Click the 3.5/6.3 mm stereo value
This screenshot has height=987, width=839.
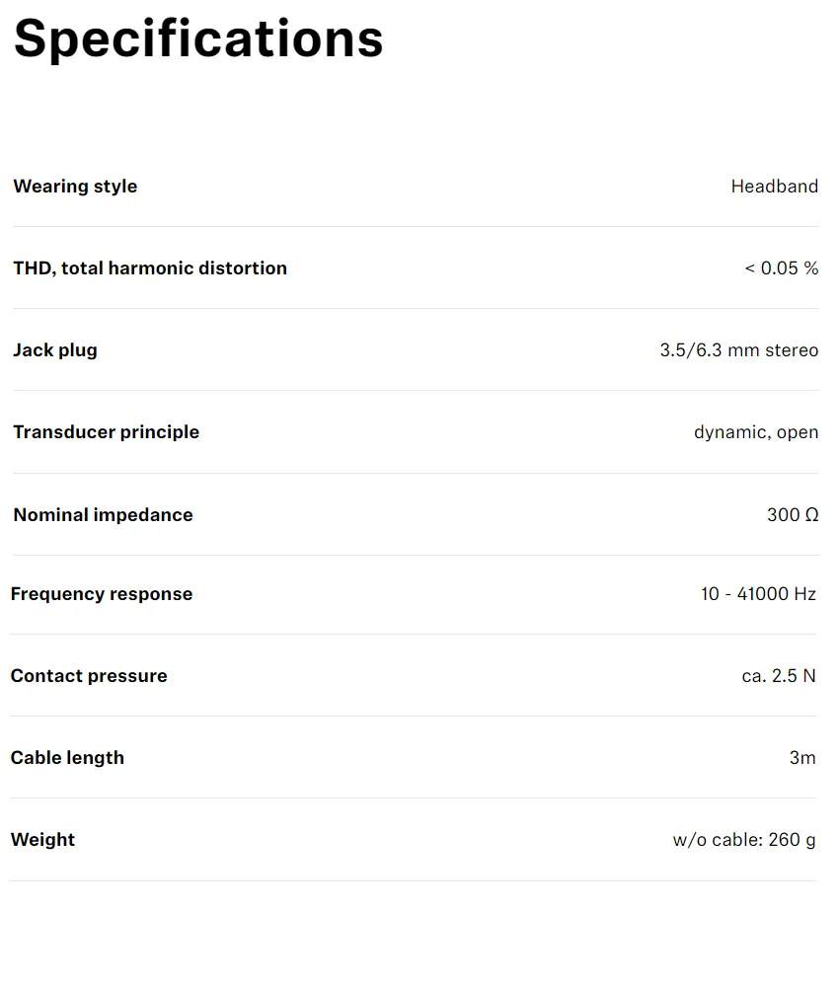[x=739, y=350]
